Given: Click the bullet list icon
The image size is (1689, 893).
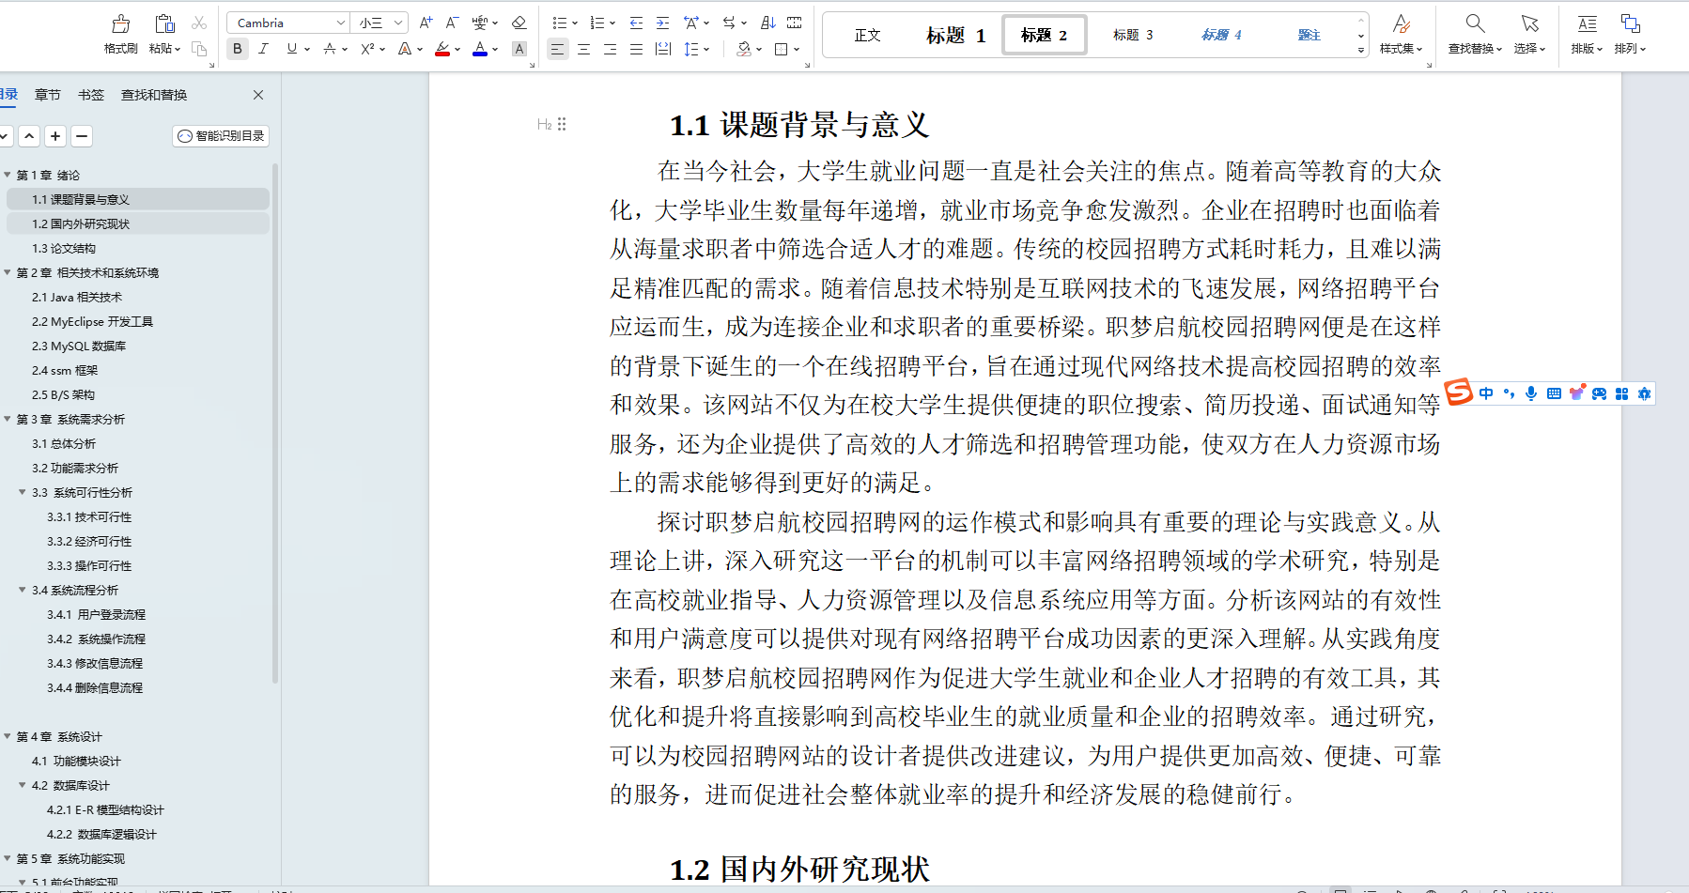Looking at the screenshot, I should (x=560, y=23).
